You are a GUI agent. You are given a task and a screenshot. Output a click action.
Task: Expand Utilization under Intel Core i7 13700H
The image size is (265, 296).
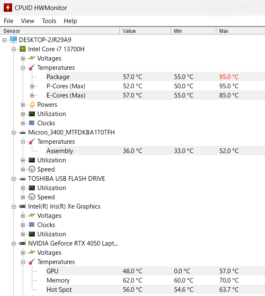(23, 114)
